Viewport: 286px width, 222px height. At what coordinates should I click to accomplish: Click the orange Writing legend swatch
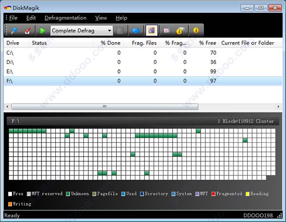(x=10, y=204)
